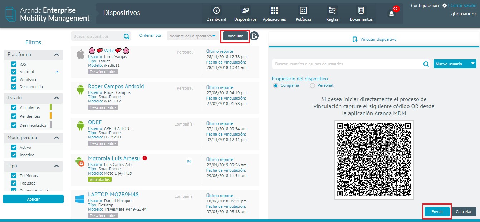This screenshot has height=222, width=480.
Task: Open the Nombre del dispositivo sort dropdown
Action: [193, 36]
